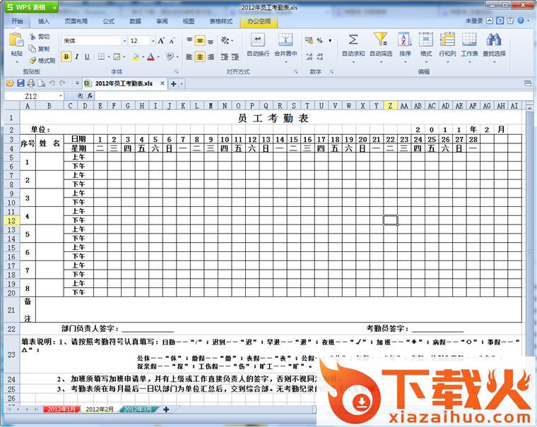This screenshot has width=537, height=427.
Task: Select row header 12
Action: pos(11,221)
